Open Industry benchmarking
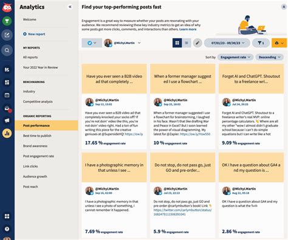 (29, 91)
